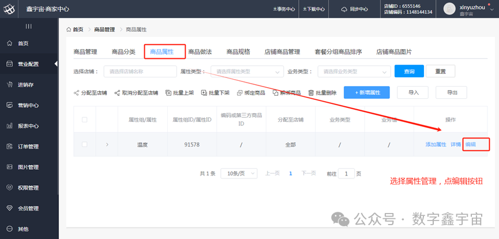Open the 业务类型 dropdown
Viewport: 499px width, 239px height.
pyautogui.click(x=354, y=72)
